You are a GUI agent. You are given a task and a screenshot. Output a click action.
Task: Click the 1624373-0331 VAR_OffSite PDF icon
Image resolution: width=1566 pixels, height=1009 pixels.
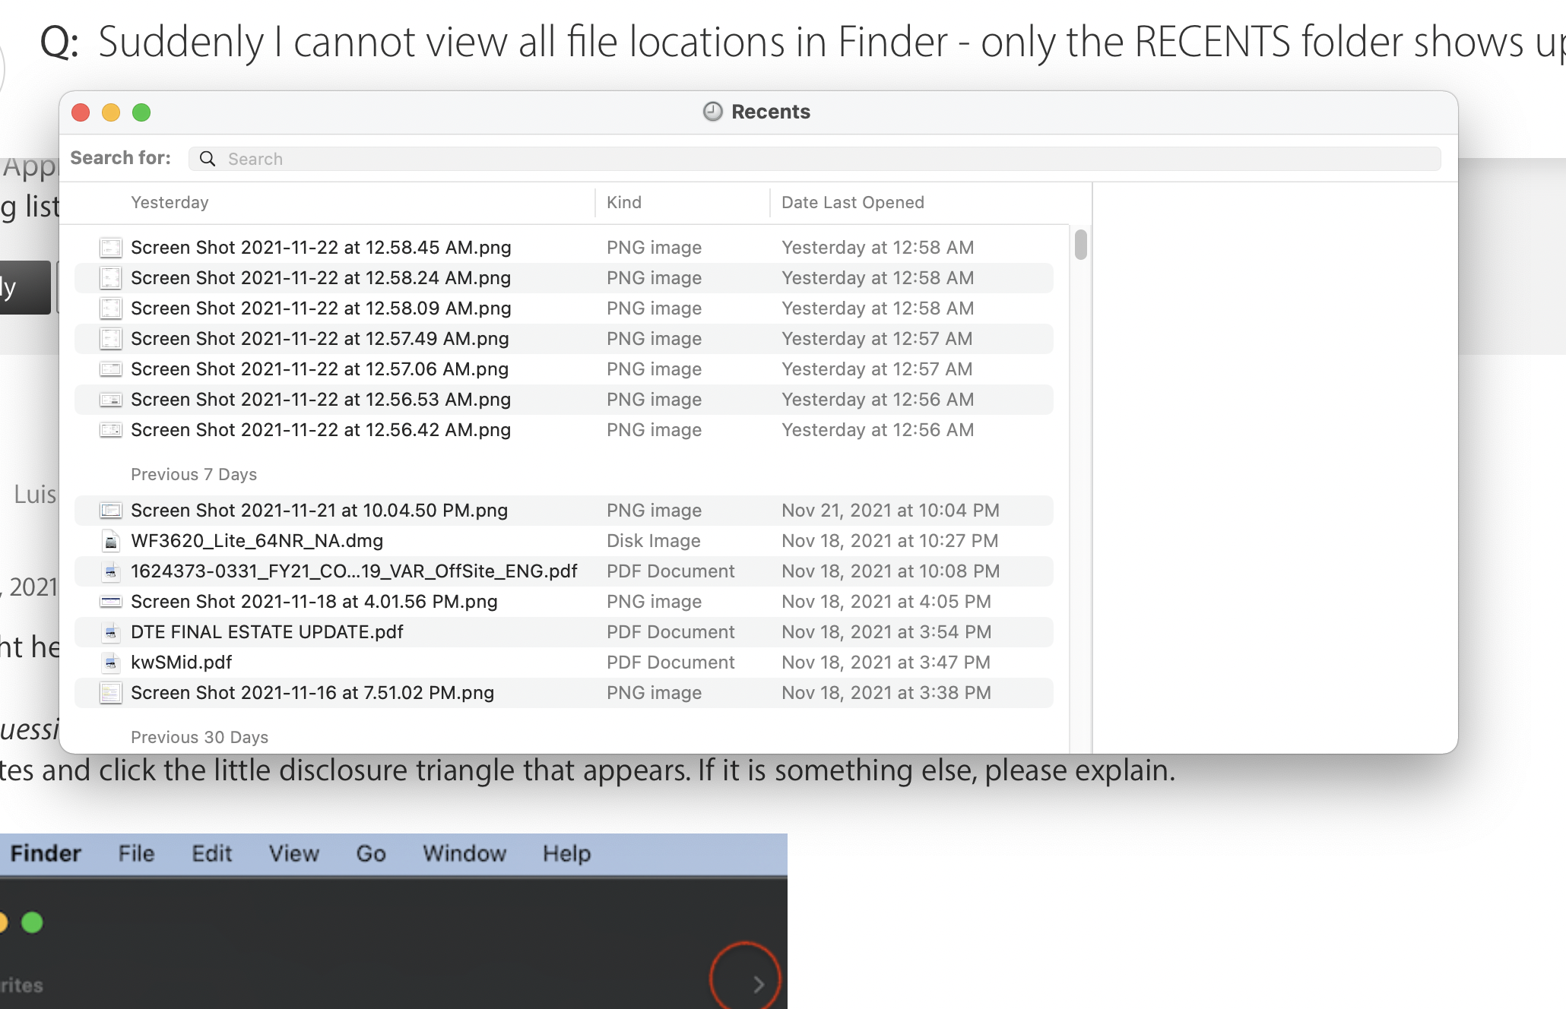(x=111, y=571)
